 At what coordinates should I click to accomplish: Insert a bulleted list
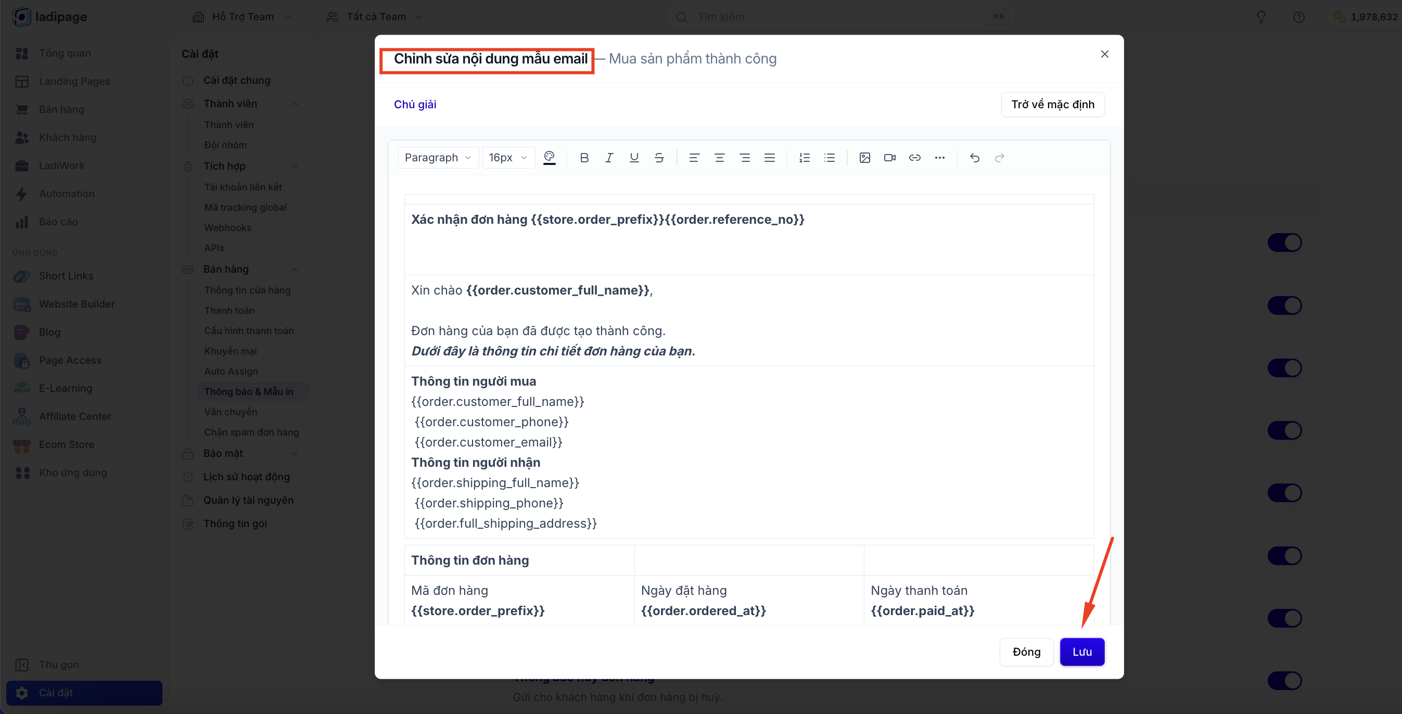[830, 158]
